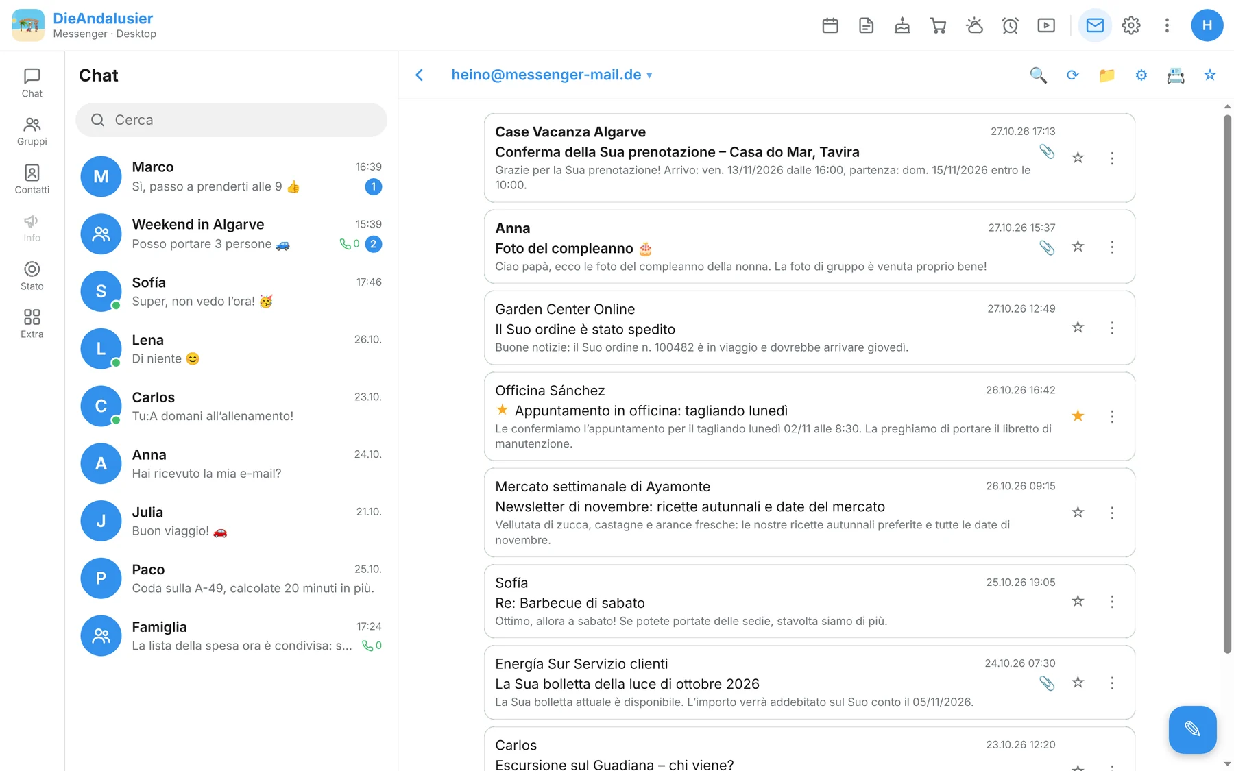Star the Mercato settimanale di Ayamonte email
Viewport: 1234px width, 771px height.
click(1078, 513)
